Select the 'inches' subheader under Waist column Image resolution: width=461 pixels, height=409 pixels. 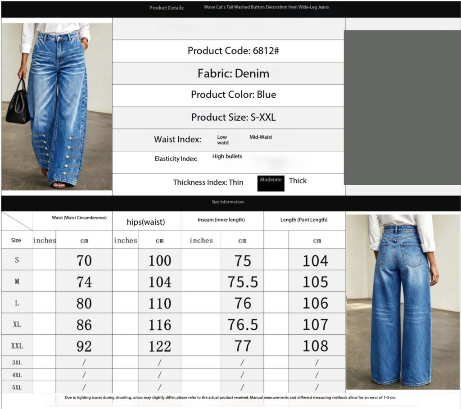[45, 241]
